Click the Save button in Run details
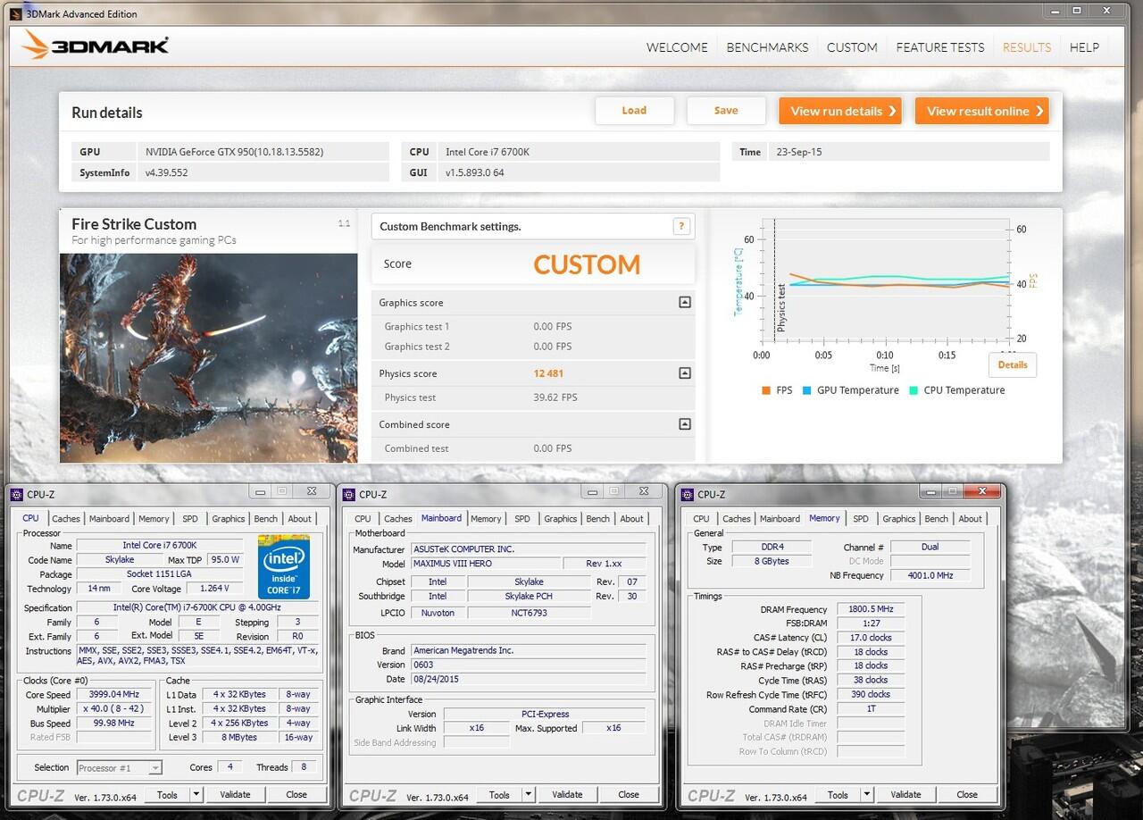1143x820 pixels. (x=726, y=111)
